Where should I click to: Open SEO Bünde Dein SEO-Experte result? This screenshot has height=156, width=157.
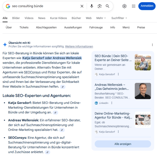(x=113, y=58)
